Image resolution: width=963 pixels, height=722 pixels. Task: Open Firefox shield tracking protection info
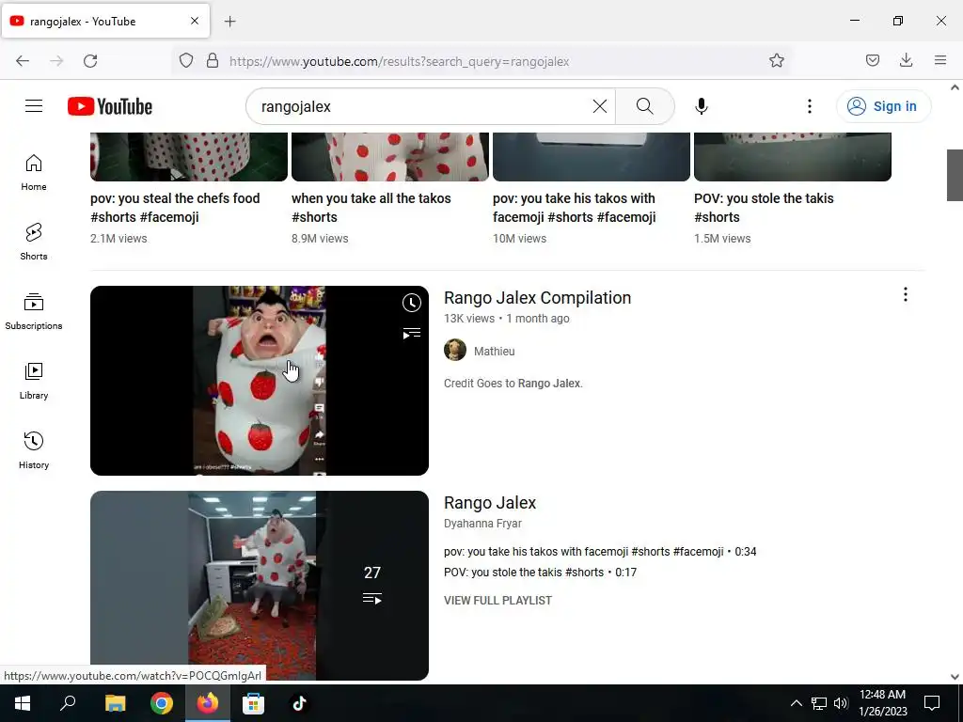186,60
